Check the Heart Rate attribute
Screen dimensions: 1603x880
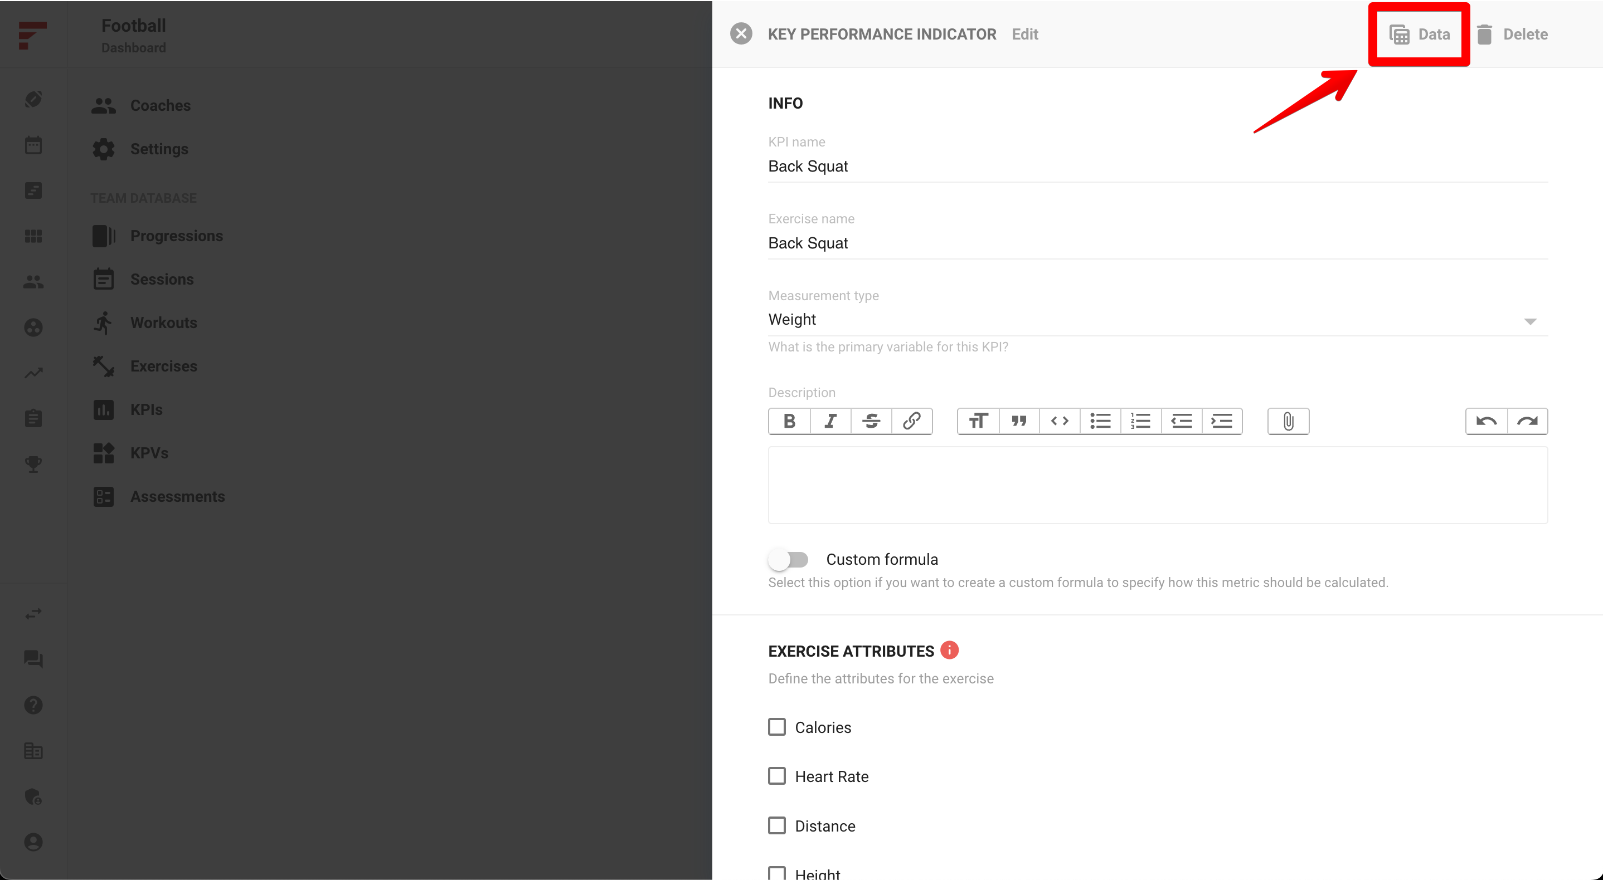[776, 776]
